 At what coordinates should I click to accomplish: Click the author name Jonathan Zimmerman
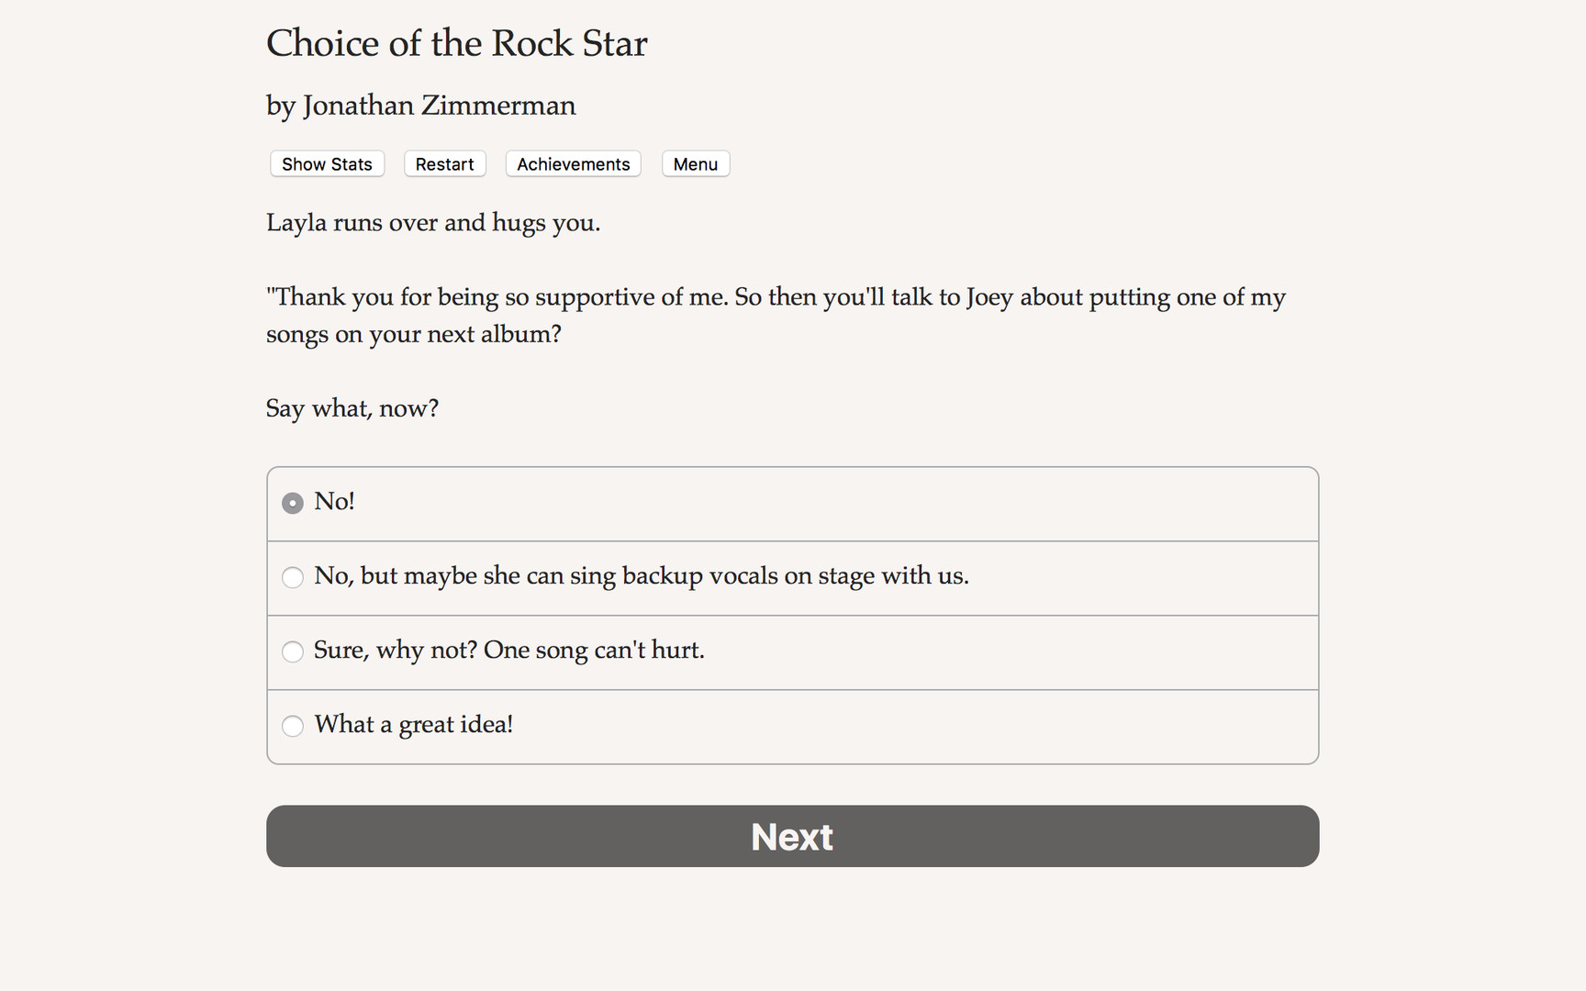[420, 106]
